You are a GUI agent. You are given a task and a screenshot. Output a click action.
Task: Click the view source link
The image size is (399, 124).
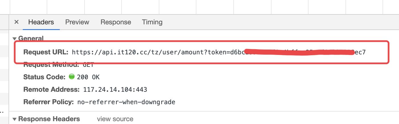[115, 119]
